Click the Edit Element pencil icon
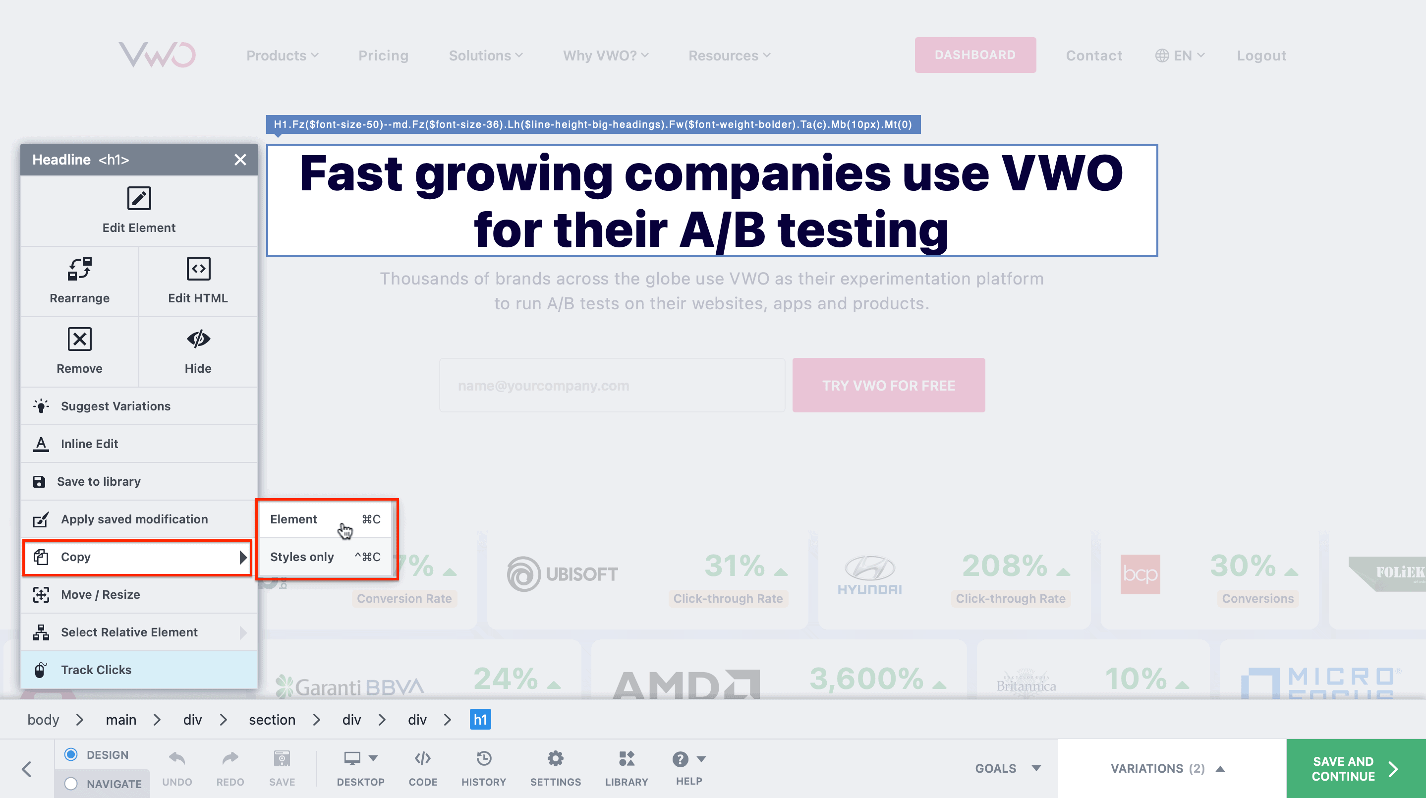The height and width of the screenshot is (798, 1426). tap(138, 198)
